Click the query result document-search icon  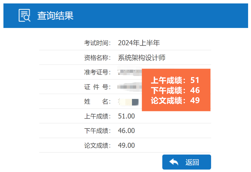tap(24, 15)
